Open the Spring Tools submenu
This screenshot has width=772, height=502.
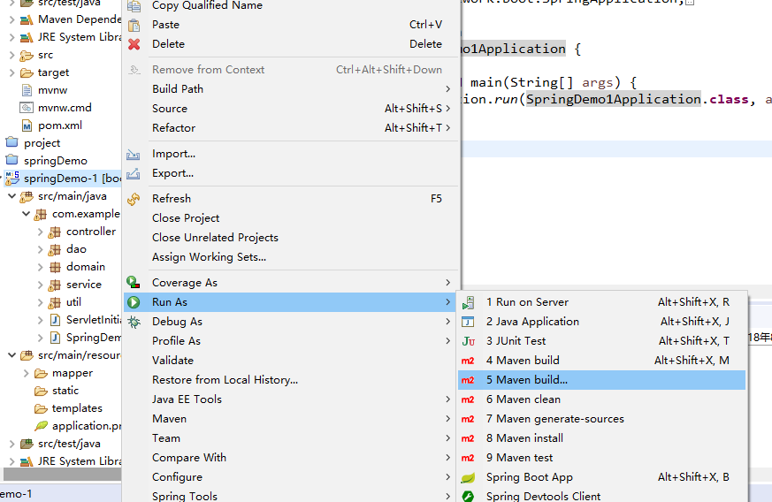click(x=290, y=495)
